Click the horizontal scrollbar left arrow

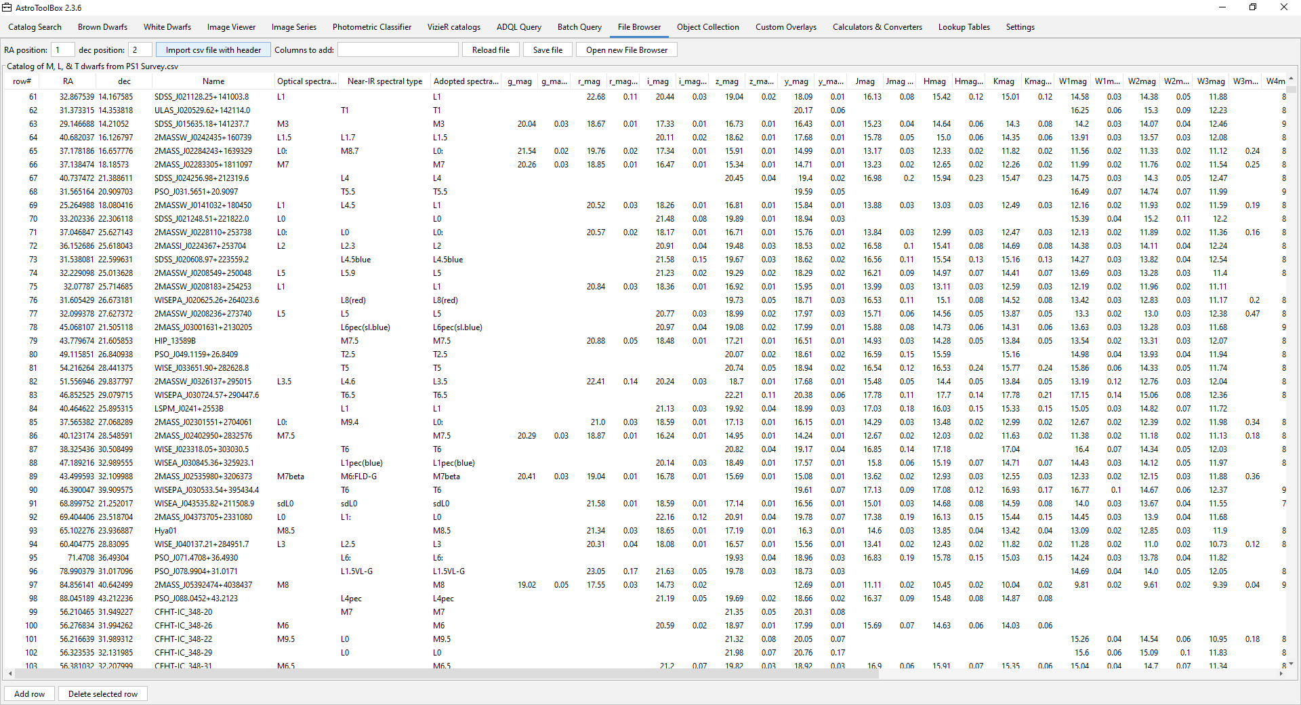click(x=9, y=674)
